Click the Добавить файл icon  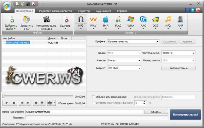(11, 19)
